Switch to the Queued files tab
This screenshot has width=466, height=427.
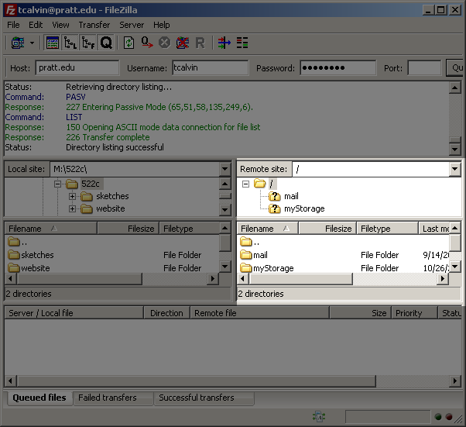39,398
